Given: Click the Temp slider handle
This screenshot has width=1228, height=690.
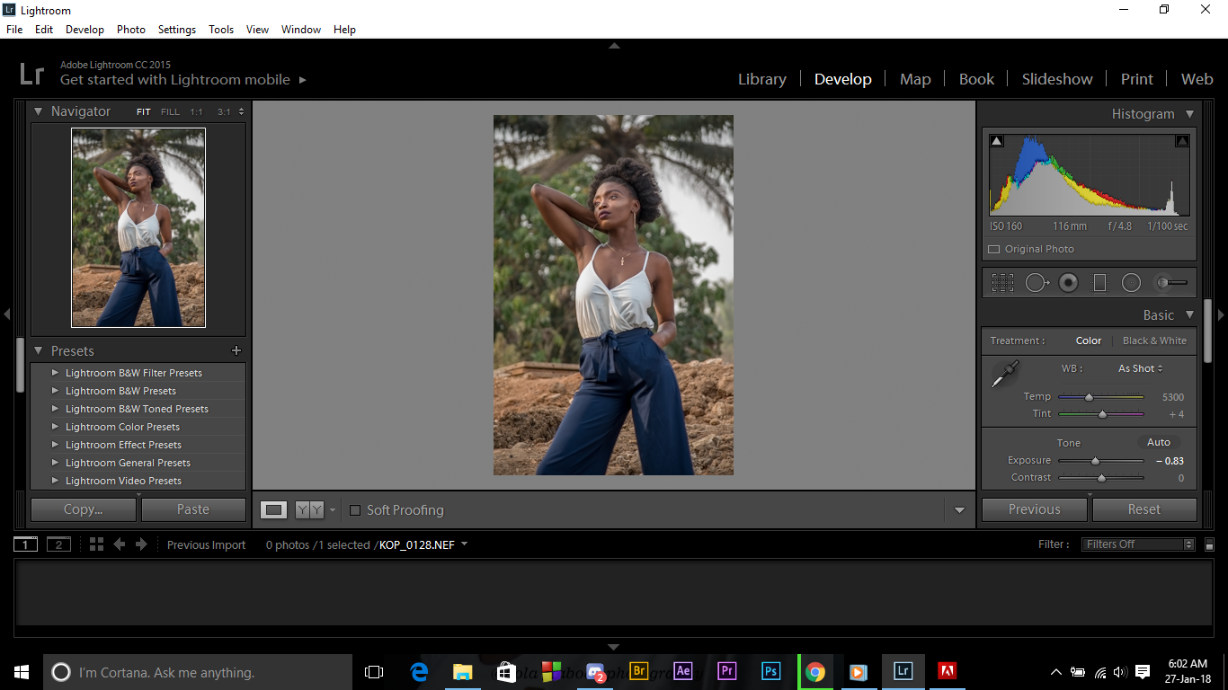Looking at the screenshot, I should point(1089,396).
